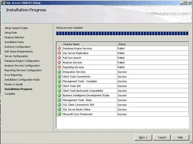The width and height of the screenshot is (193, 144).
Task: Select the SQL Server Replication feature name
Action: [x=75, y=53]
